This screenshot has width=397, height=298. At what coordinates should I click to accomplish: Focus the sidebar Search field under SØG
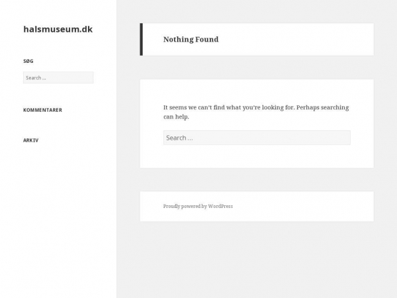click(58, 77)
